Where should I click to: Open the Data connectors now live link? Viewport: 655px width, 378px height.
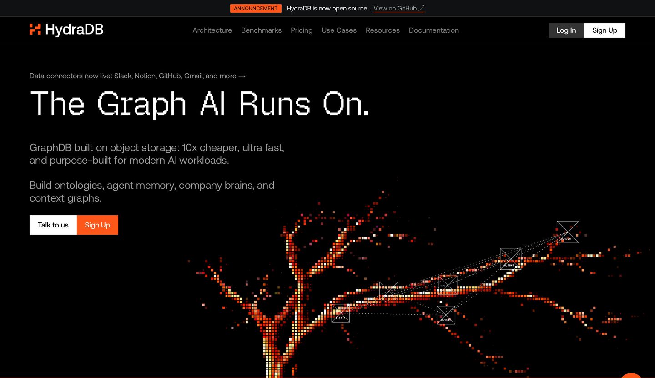(x=137, y=76)
